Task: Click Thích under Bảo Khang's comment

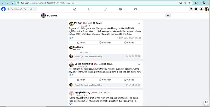Action: click(x=82, y=53)
